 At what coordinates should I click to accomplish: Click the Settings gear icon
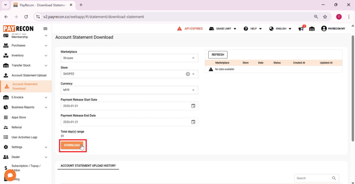pyautogui.click(x=6, y=147)
